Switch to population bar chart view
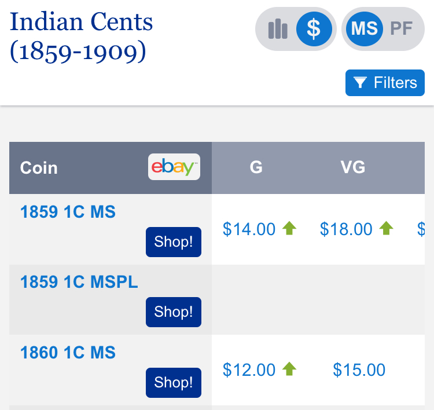The image size is (434, 410). click(x=278, y=29)
